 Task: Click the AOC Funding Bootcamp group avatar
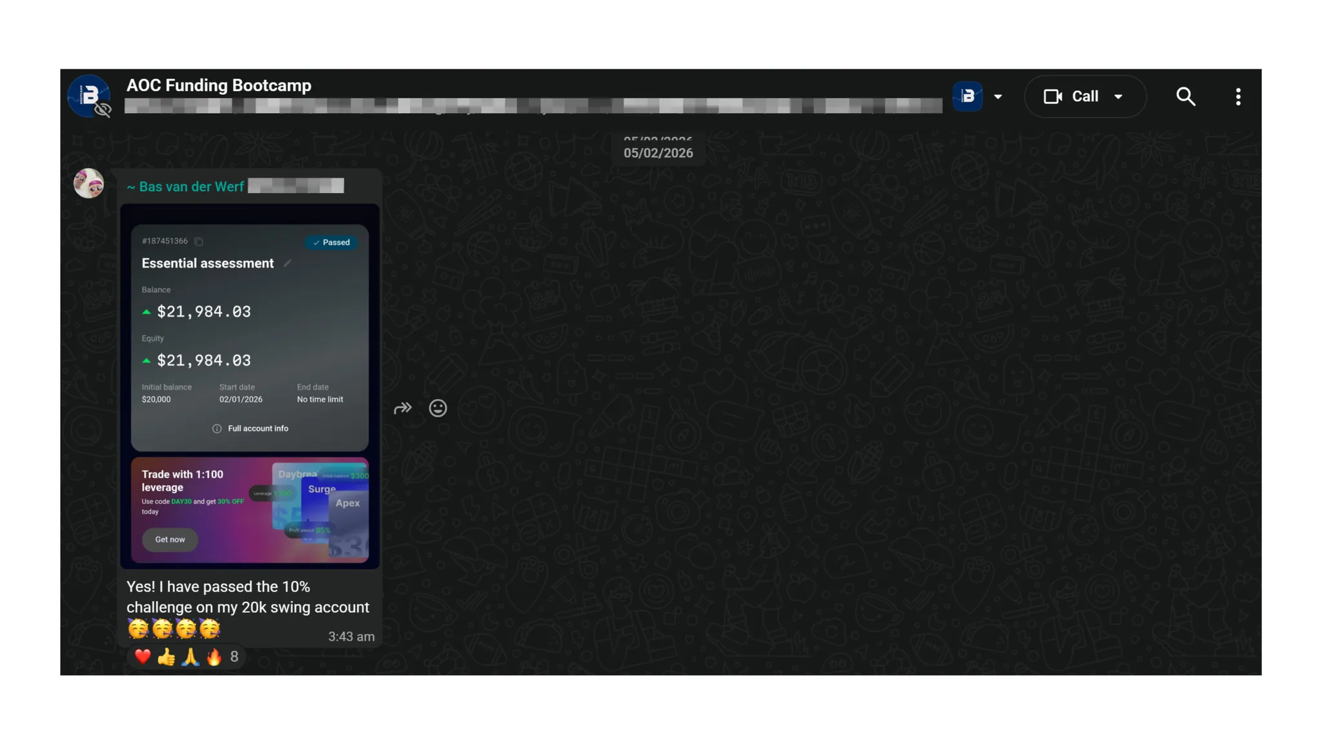pyautogui.click(x=89, y=96)
